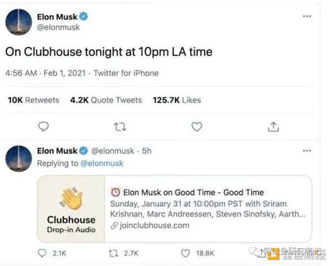Open the @elonmusk handle under top name

[x=58, y=27]
